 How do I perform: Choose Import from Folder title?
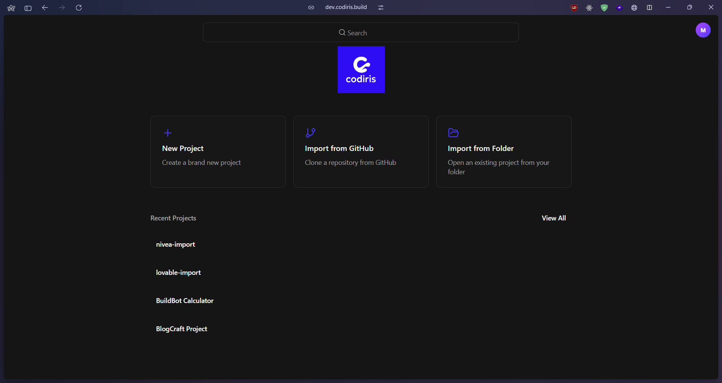click(481, 148)
